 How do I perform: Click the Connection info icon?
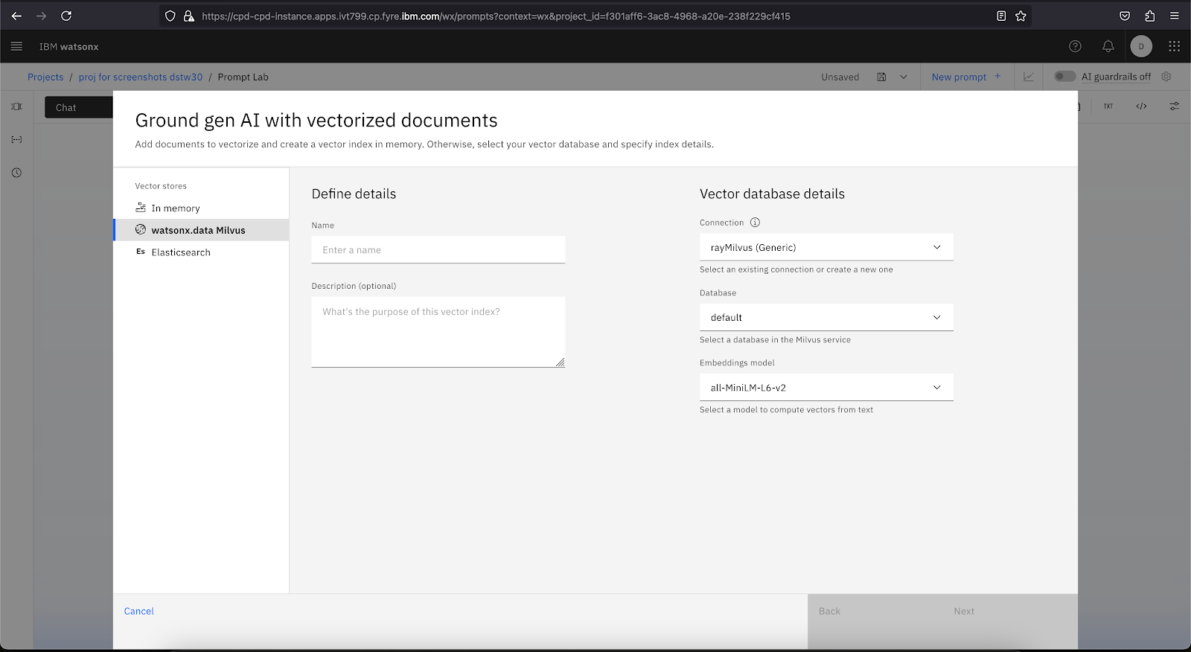click(755, 222)
